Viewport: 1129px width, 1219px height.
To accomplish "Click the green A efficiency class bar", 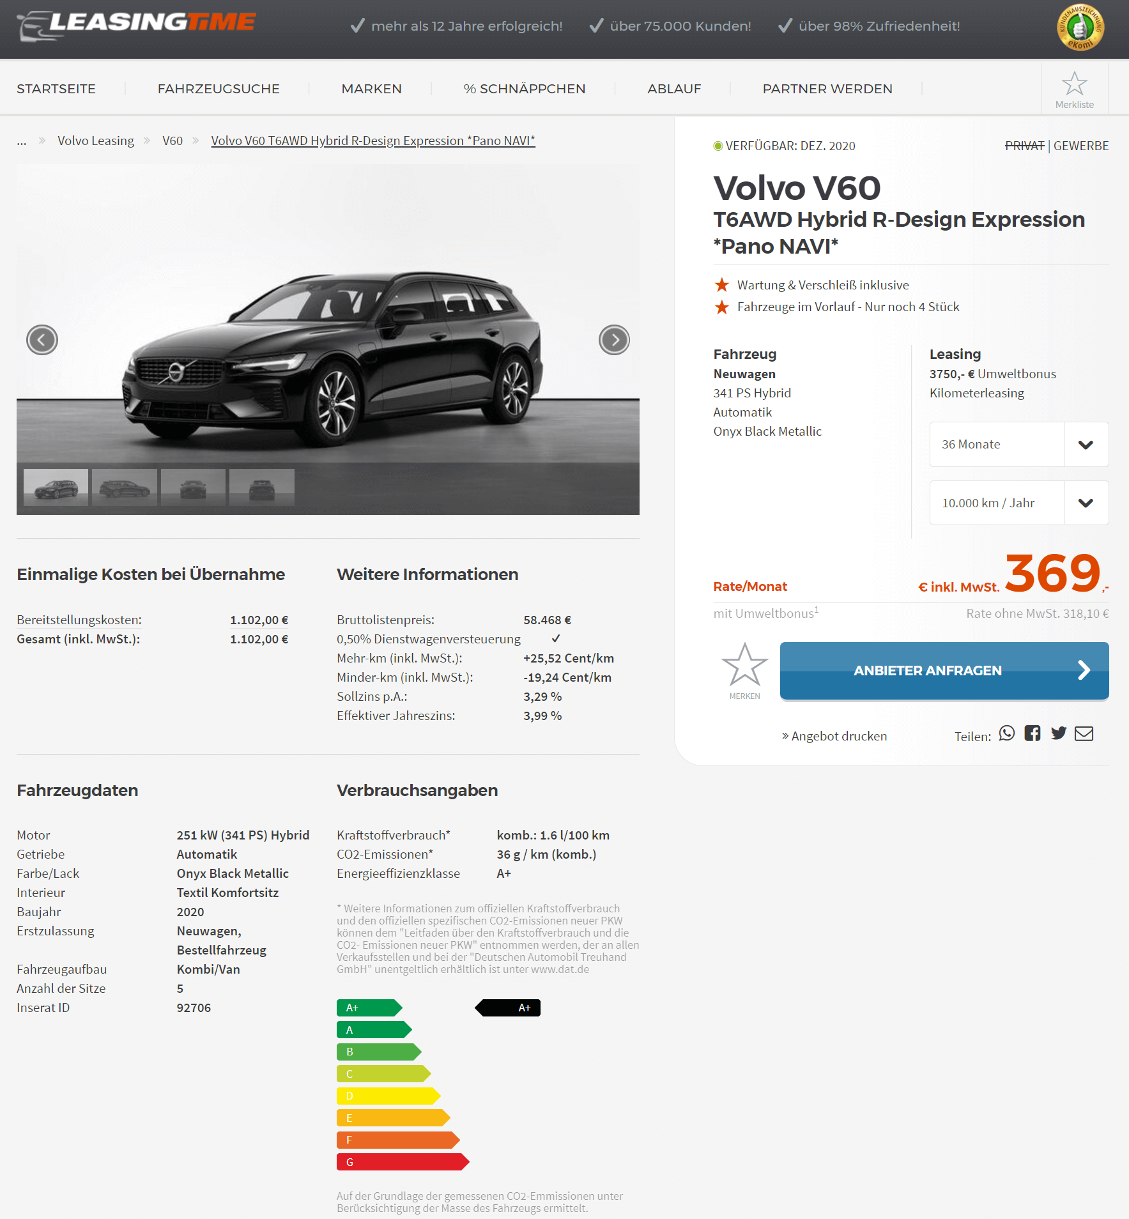I will click(374, 1030).
